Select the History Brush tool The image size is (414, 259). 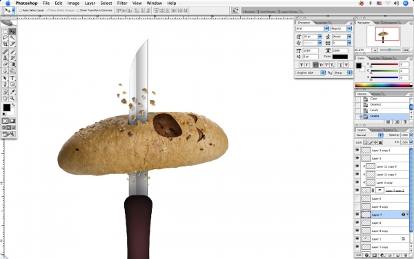[12, 58]
